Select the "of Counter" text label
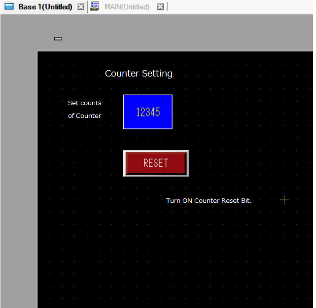The height and width of the screenshot is (308, 316). pyautogui.click(x=84, y=115)
